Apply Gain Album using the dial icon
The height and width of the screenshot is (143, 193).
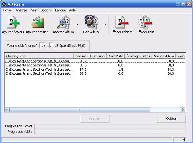pos(91,23)
